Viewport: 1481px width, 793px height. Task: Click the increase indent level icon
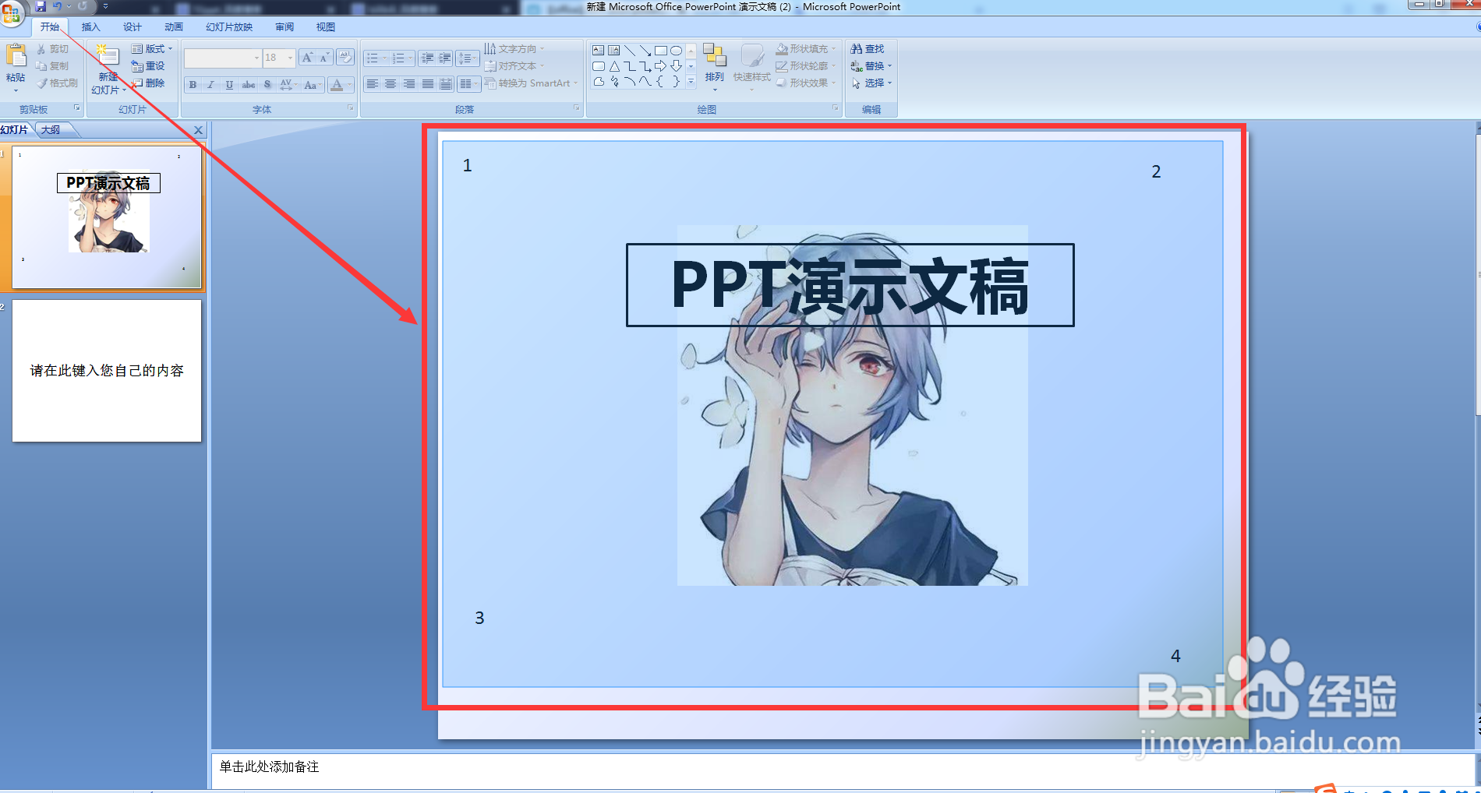pyautogui.click(x=445, y=58)
